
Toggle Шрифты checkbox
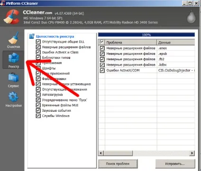38,68
